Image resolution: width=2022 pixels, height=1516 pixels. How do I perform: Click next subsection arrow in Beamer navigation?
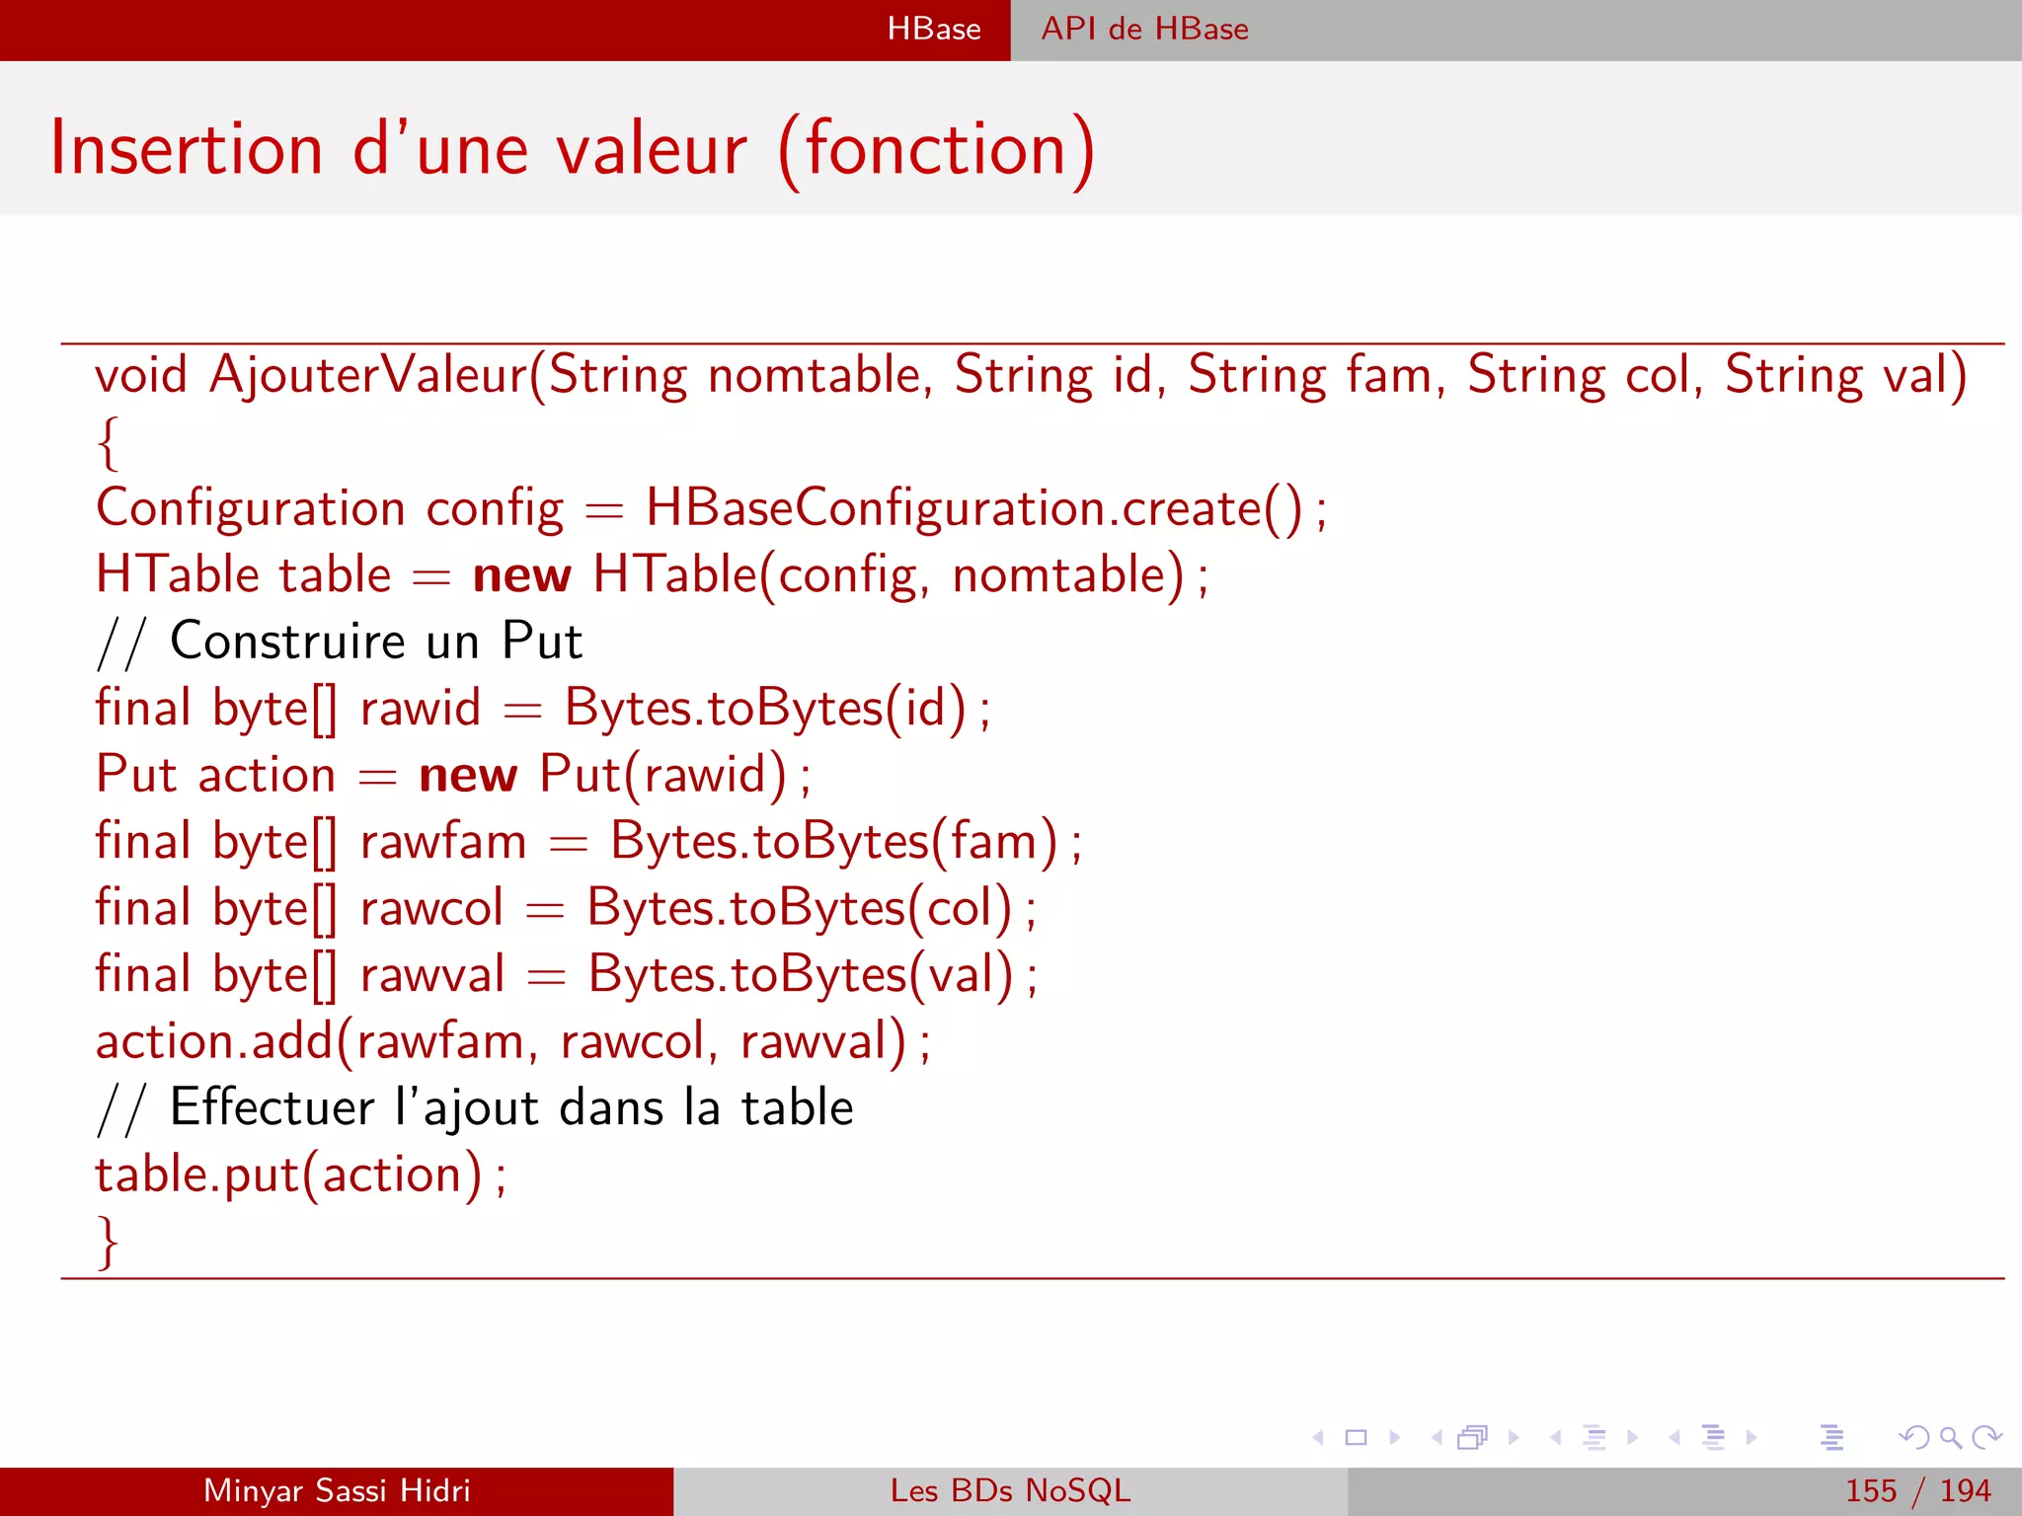pos(1633,1437)
